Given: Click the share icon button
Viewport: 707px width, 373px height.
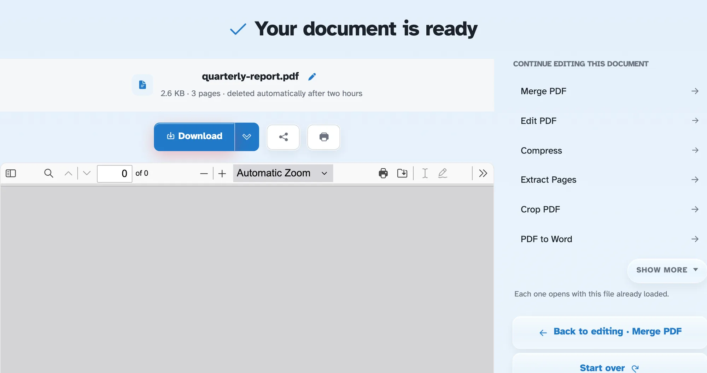Looking at the screenshot, I should (283, 137).
